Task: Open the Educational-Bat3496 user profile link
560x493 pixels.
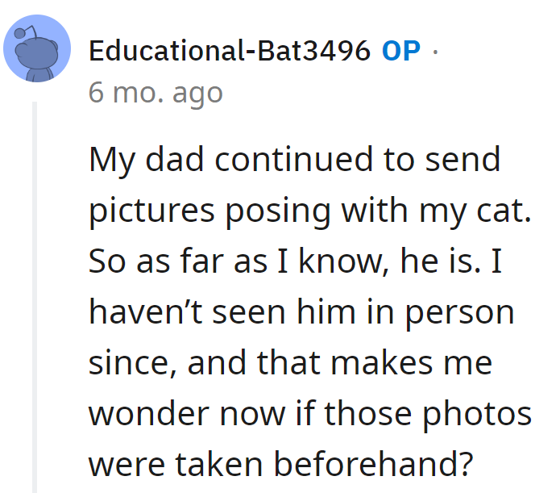Action: (x=230, y=51)
